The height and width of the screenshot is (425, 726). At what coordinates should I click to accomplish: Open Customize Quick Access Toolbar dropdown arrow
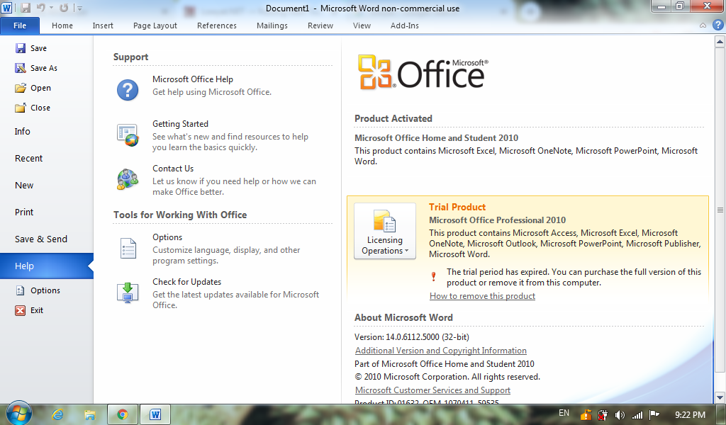point(79,8)
